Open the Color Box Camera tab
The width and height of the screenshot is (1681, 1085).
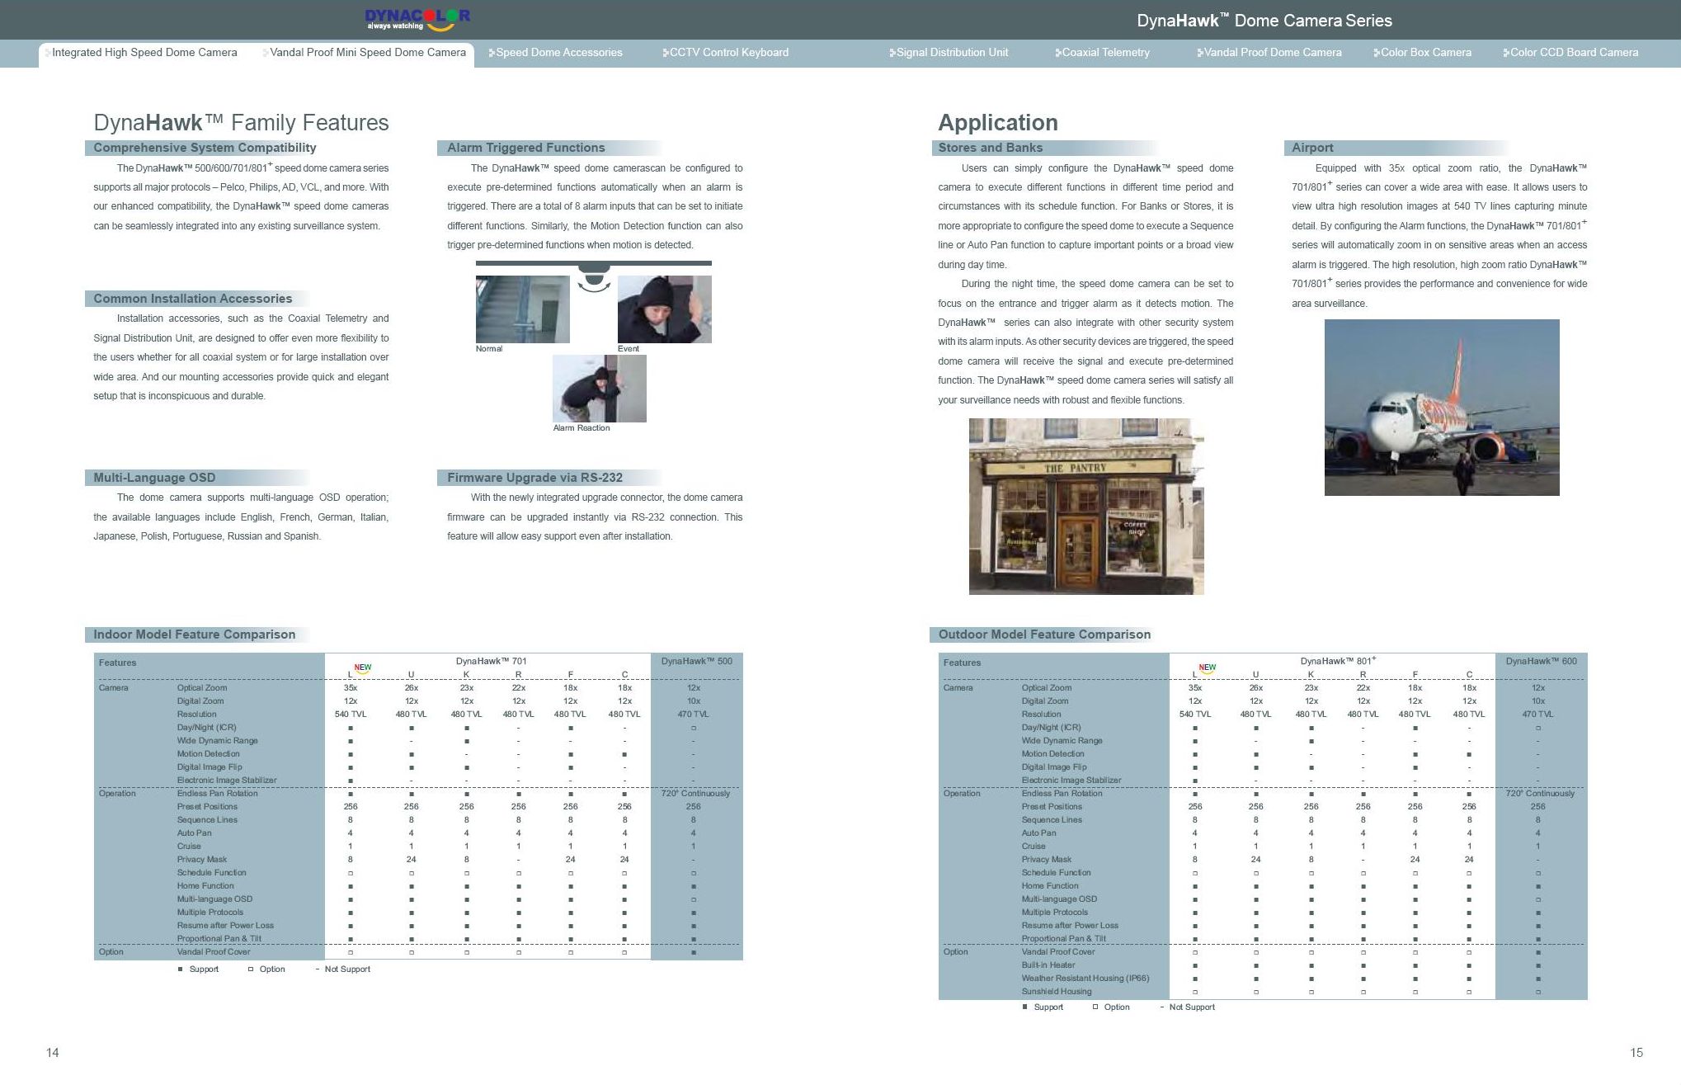(x=1422, y=53)
